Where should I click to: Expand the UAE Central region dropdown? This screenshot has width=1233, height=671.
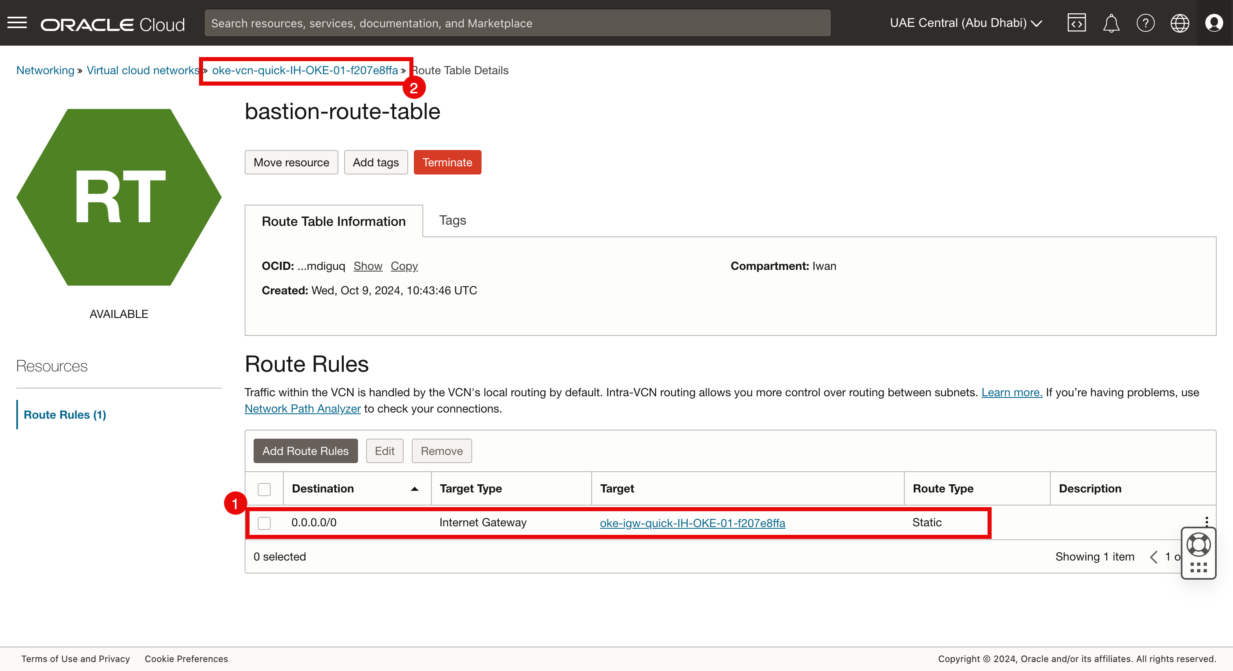point(966,22)
